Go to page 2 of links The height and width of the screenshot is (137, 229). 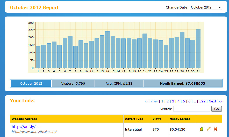(x=168, y=101)
